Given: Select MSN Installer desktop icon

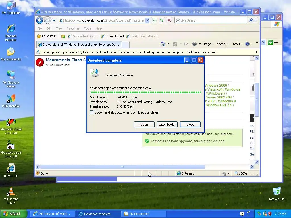Looking at the screenshot, I should tap(11, 101).
